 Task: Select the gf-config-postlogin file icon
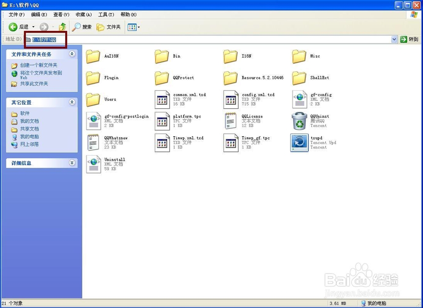[x=93, y=121]
